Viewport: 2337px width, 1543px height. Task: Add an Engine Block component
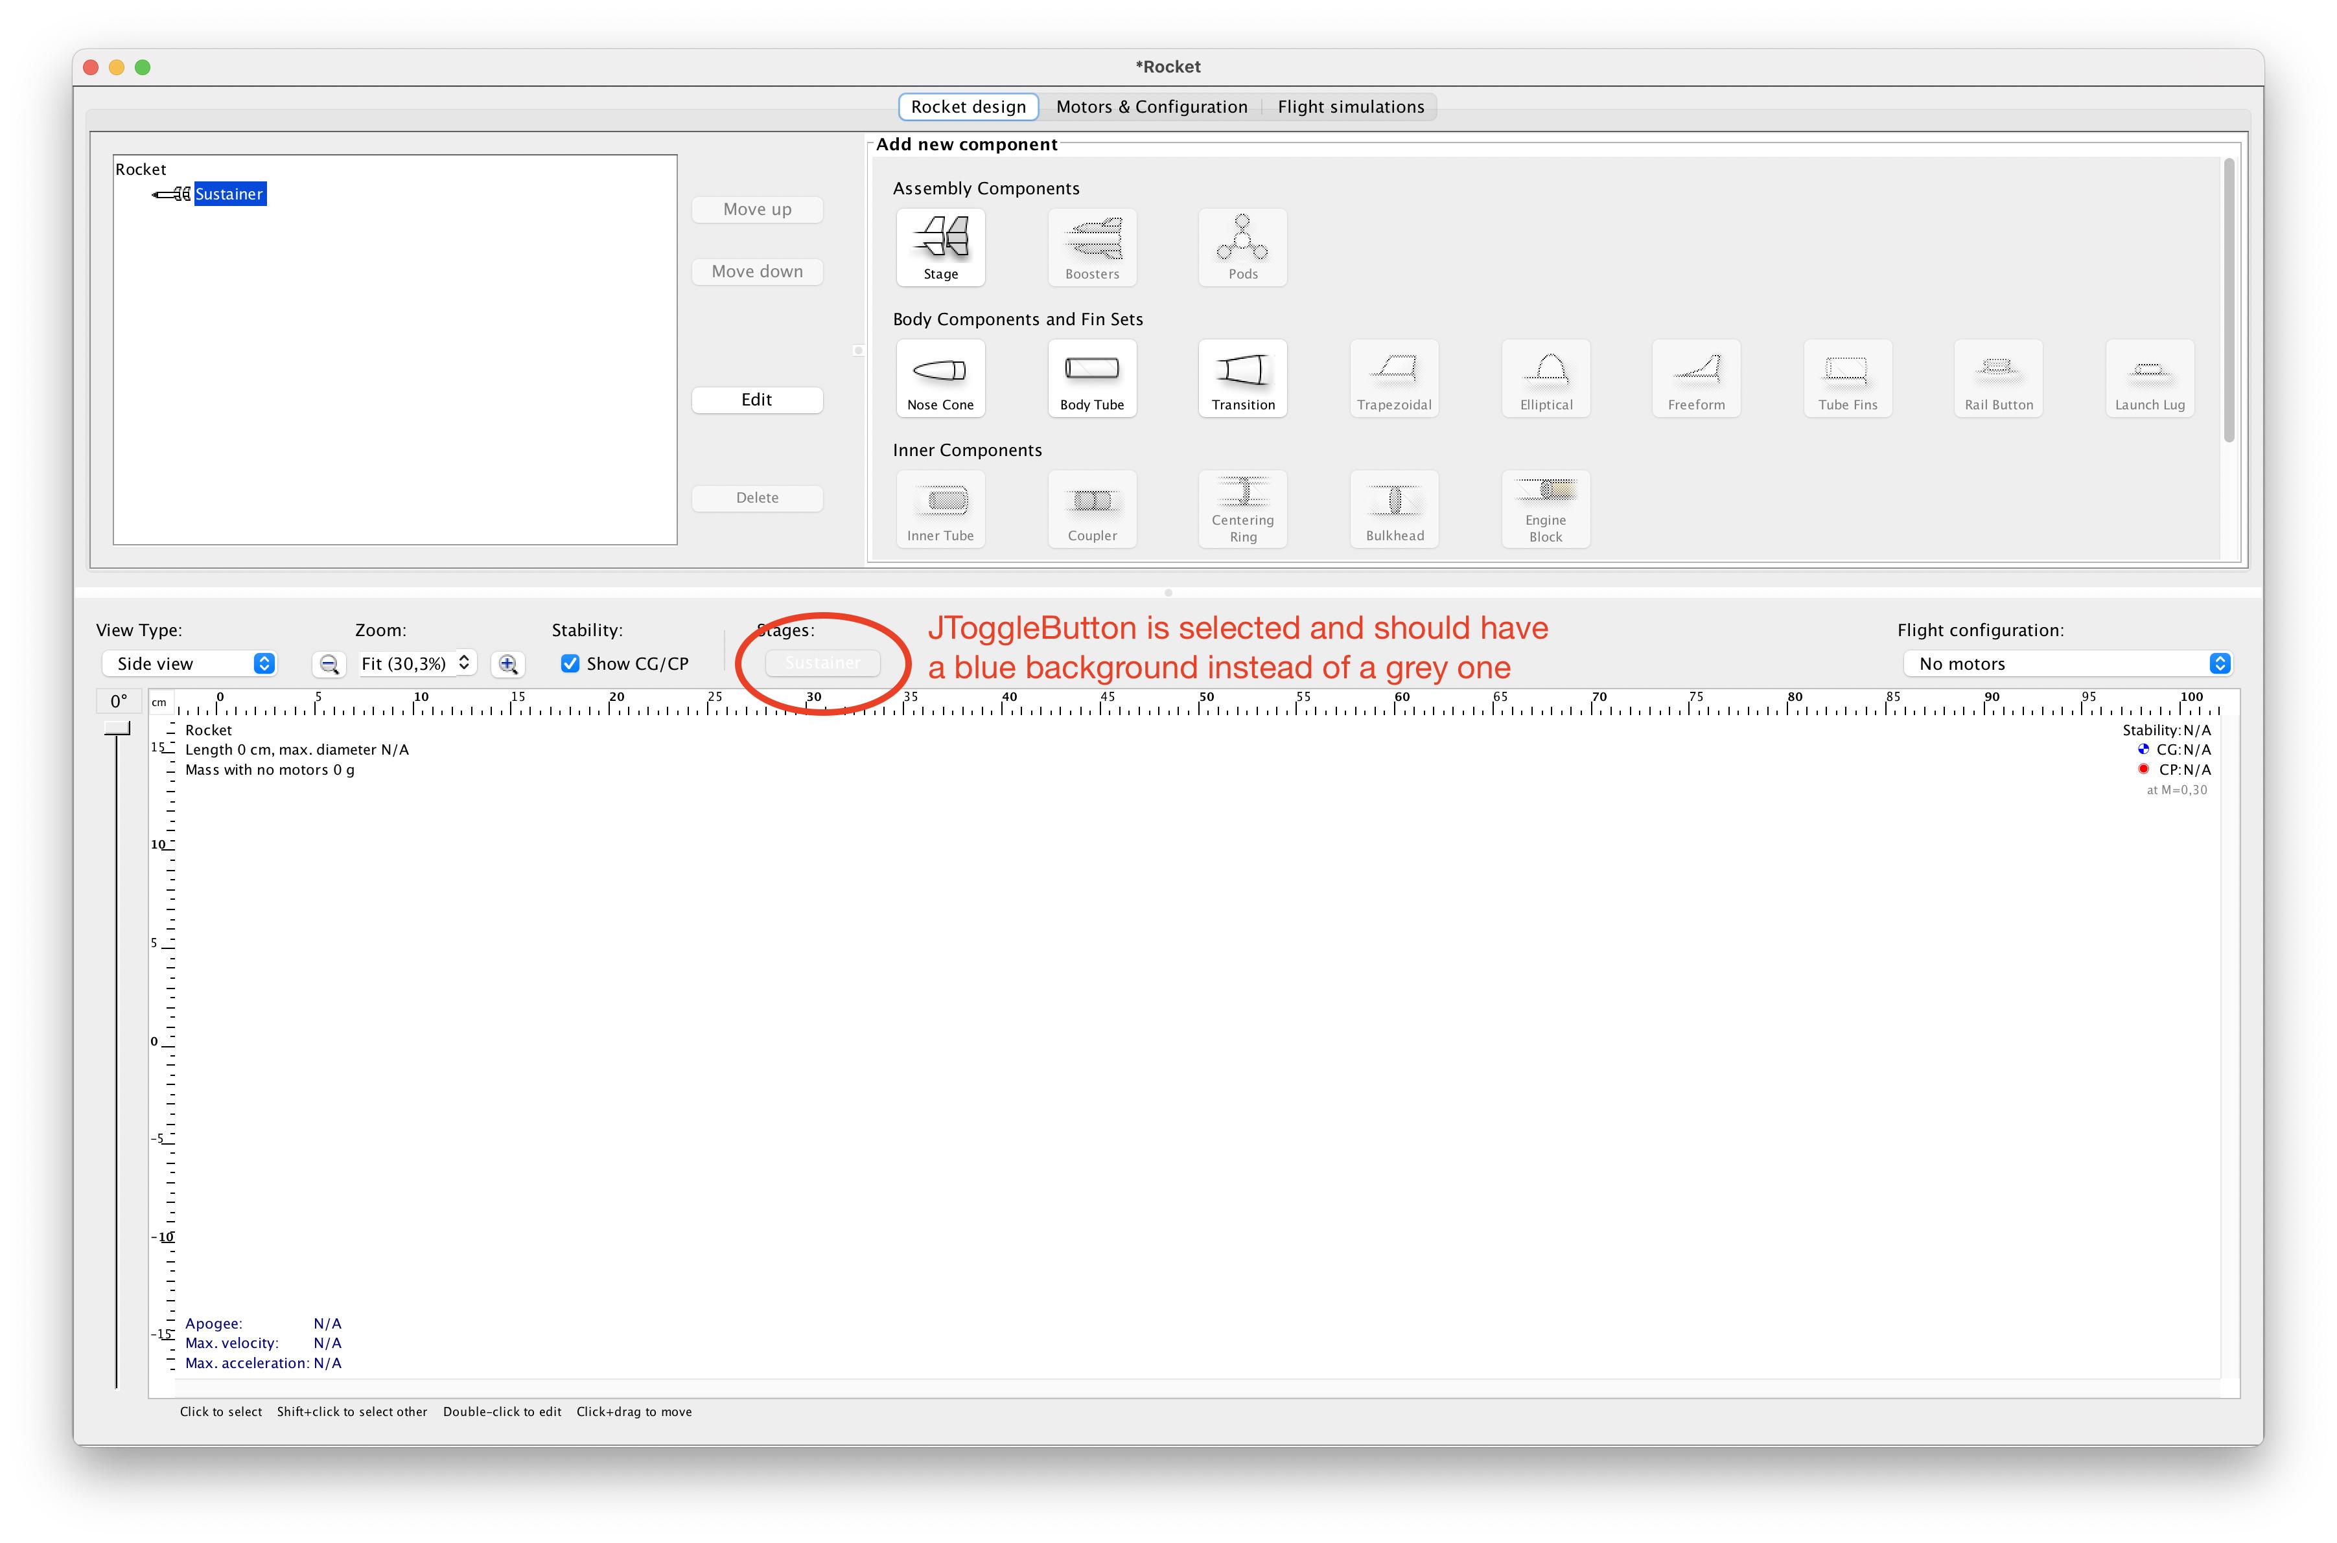click(x=1546, y=509)
